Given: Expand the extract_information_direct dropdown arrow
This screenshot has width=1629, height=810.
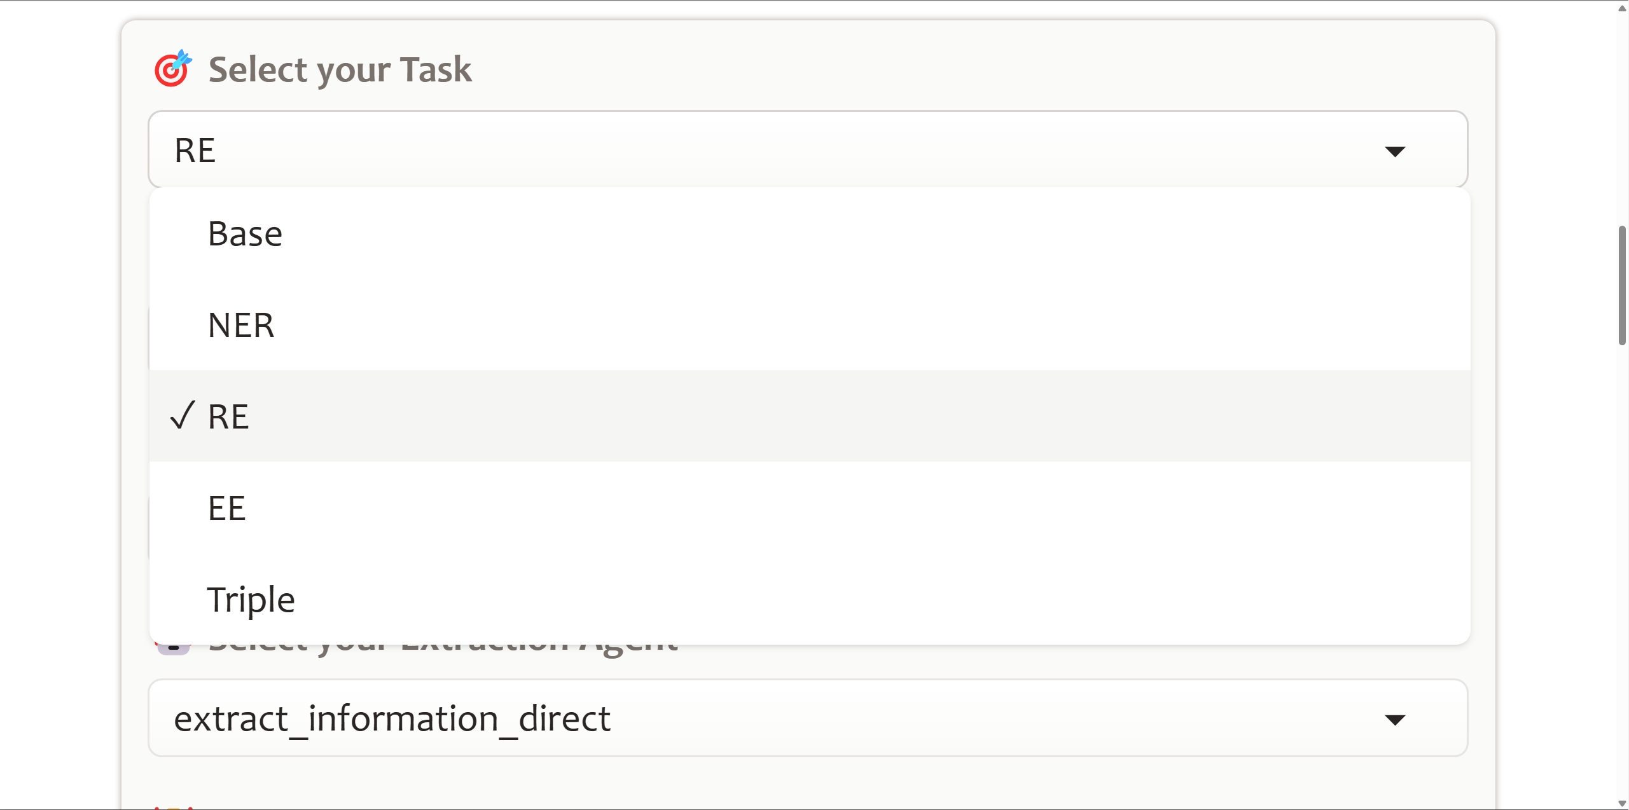Looking at the screenshot, I should (1394, 719).
